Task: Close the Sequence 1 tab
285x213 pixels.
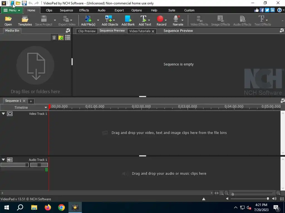Action: click(x=24, y=101)
